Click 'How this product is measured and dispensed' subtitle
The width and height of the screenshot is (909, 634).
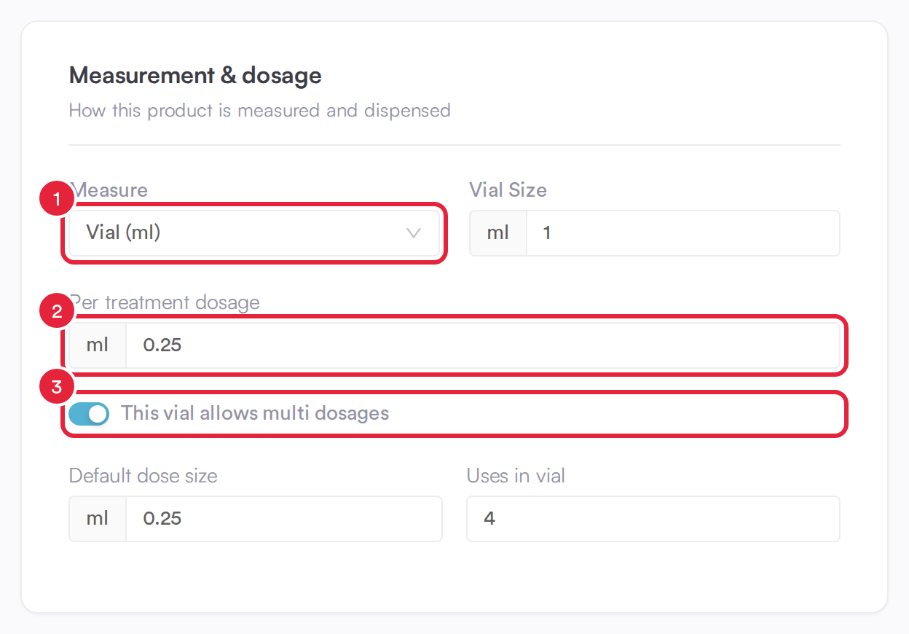259,111
